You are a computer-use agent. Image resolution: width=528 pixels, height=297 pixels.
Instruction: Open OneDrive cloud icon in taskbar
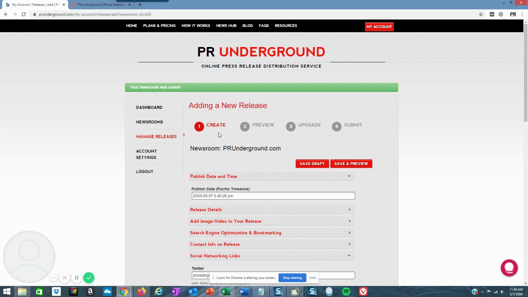click(x=107, y=292)
